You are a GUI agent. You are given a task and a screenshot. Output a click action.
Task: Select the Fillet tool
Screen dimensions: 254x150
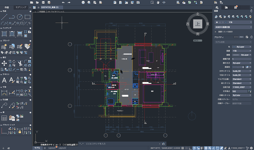click(x=26, y=61)
